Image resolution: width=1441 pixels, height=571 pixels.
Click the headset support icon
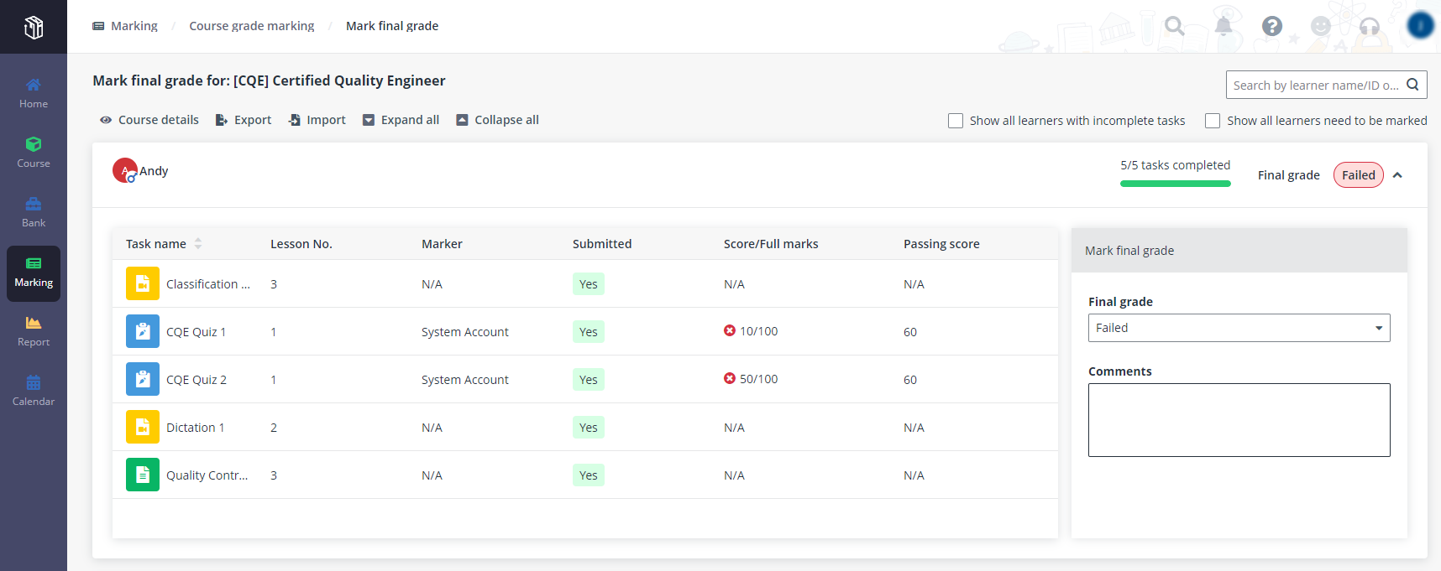[1370, 26]
